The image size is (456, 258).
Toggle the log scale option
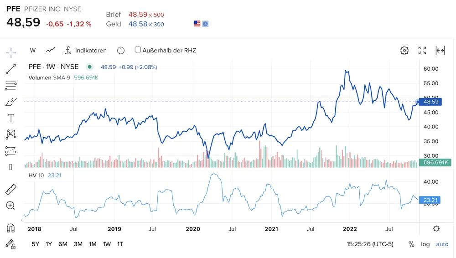pos(425,244)
